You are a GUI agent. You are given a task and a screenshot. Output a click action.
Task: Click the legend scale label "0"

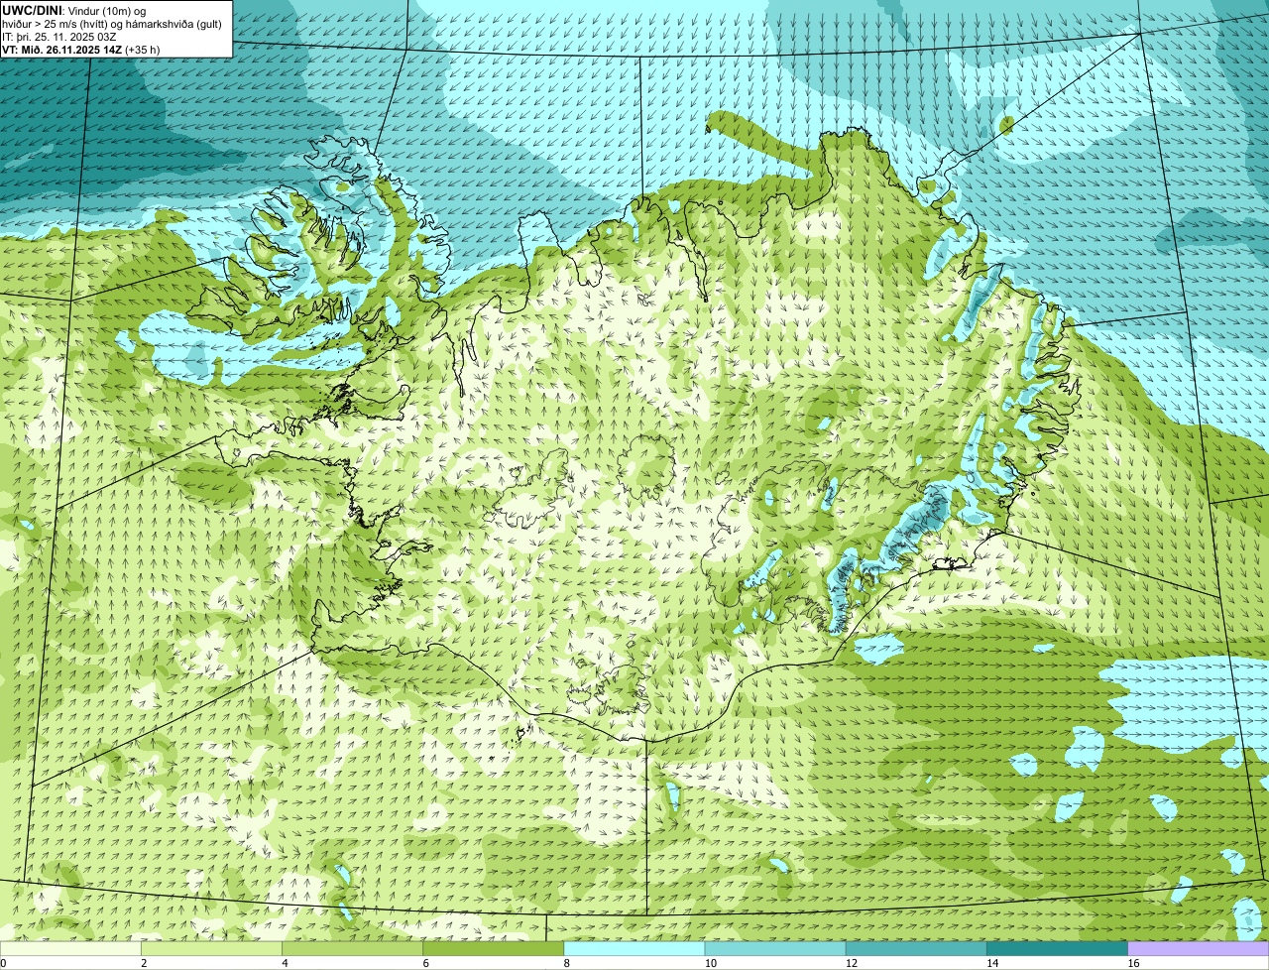pos(4,963)
